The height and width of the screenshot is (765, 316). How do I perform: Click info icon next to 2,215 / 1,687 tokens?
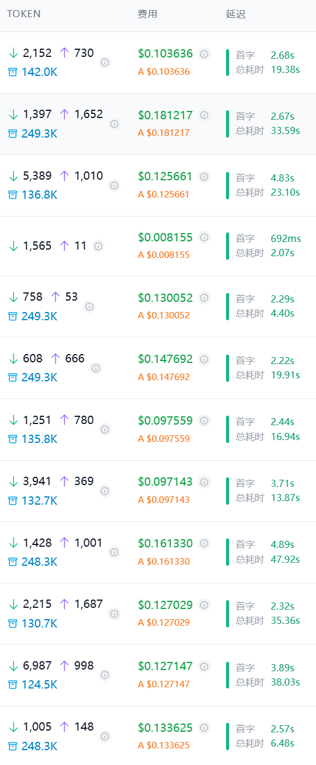[114, 613]
